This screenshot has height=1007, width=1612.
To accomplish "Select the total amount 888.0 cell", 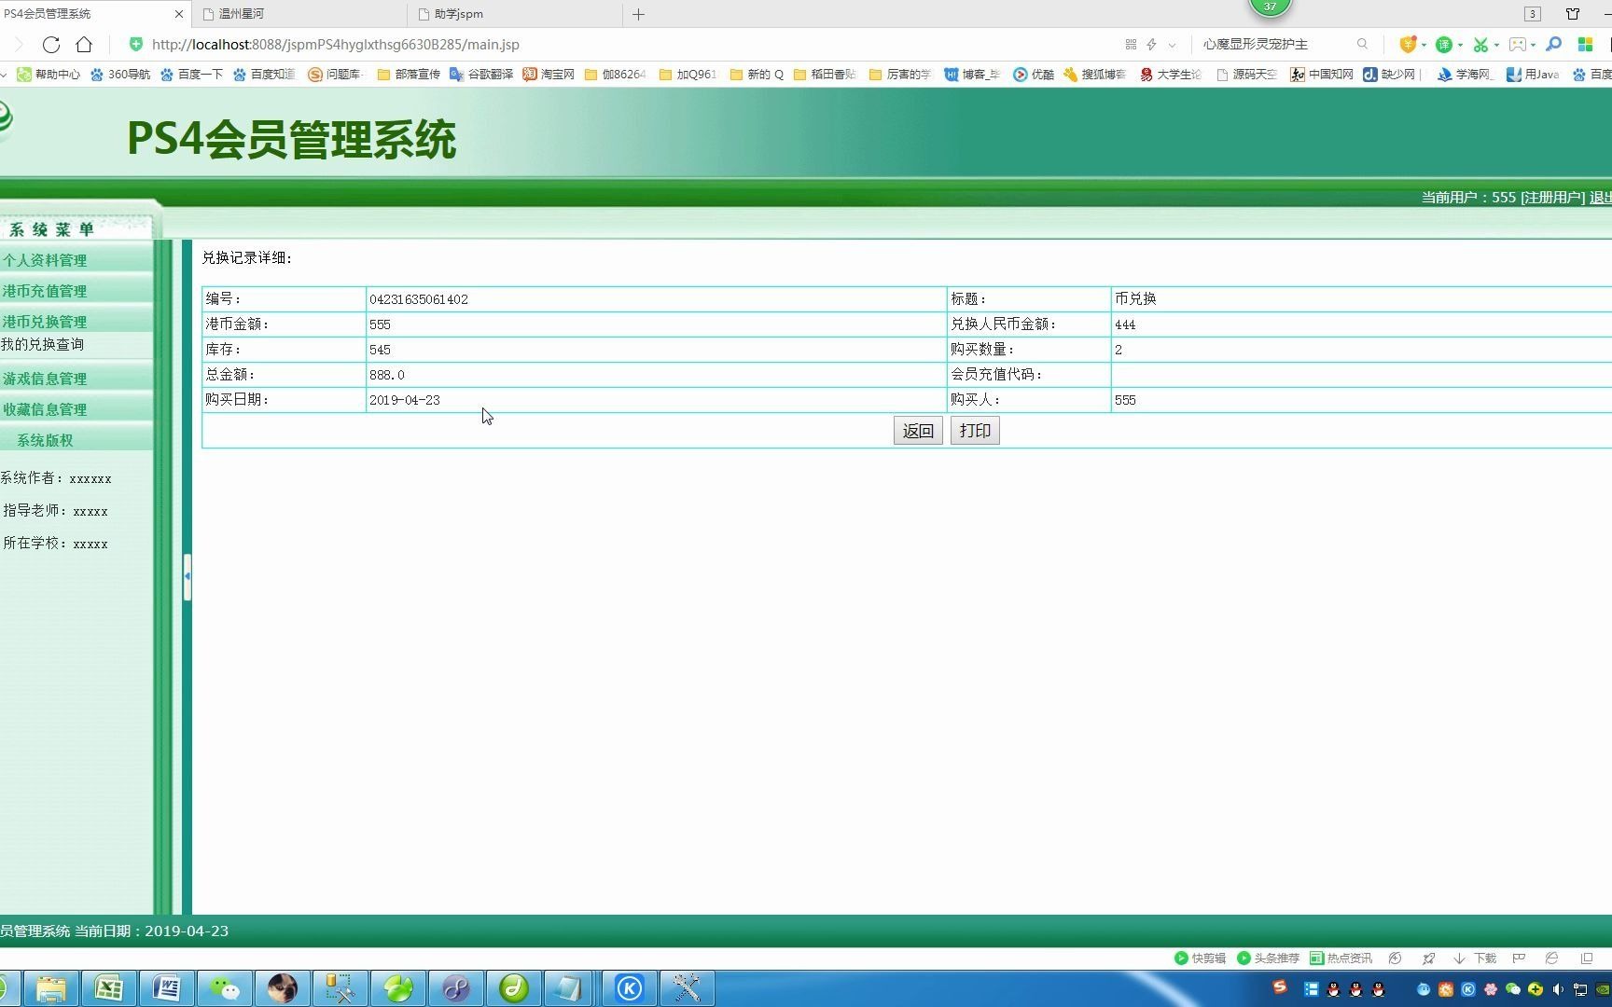I will click(x=656, y=375).
